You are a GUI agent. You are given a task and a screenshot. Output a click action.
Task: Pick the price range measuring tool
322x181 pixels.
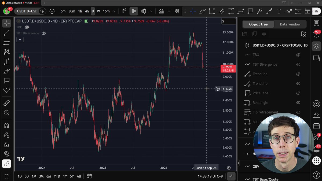pyautogui.click(x=231, y=11)
